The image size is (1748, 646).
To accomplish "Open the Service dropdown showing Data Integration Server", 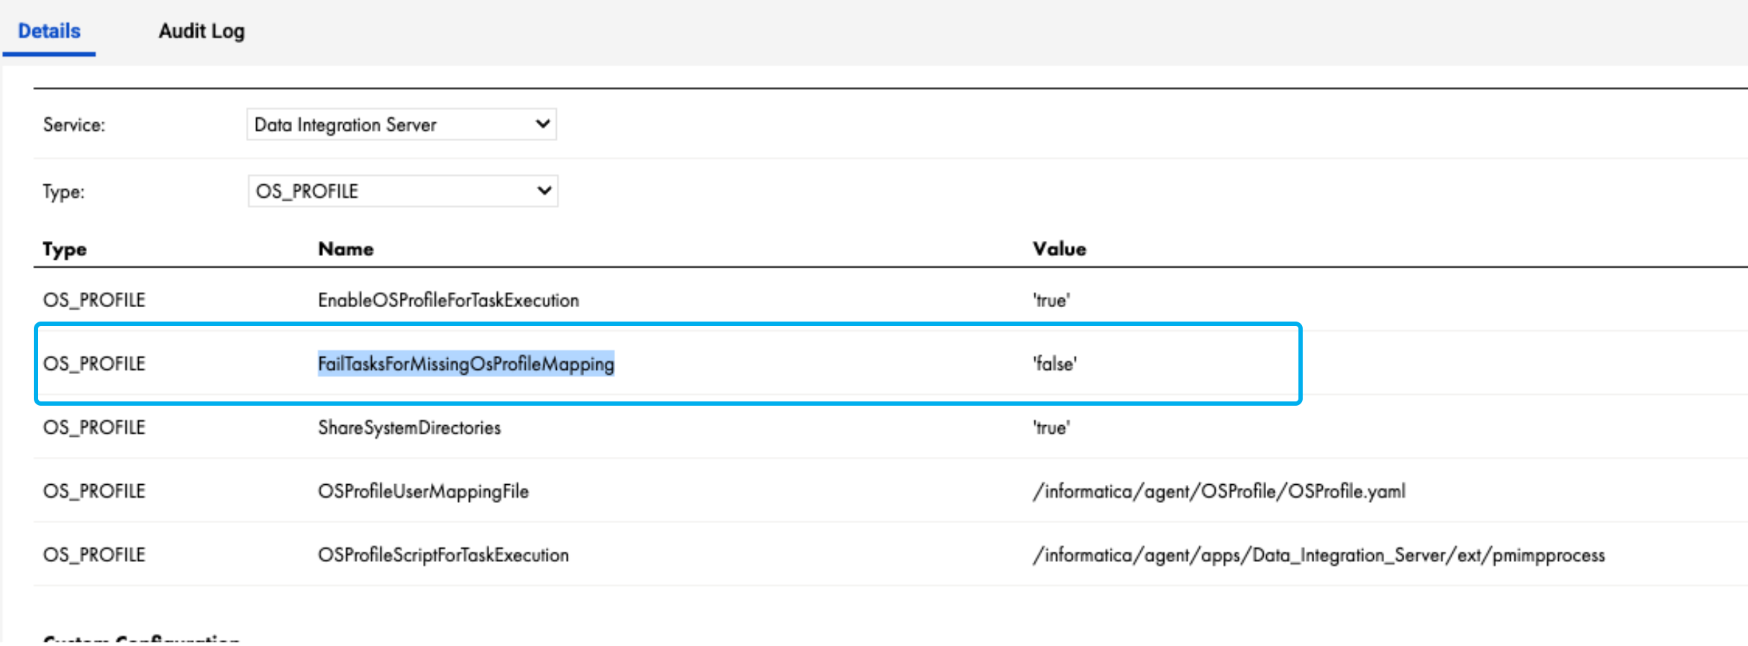I will point(401,124).
